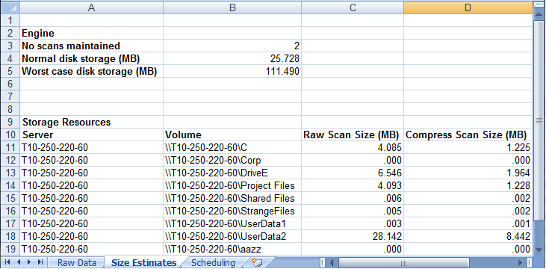
Task: Select Normal disk storage (MB) label
Action: (x=91, y=58)
